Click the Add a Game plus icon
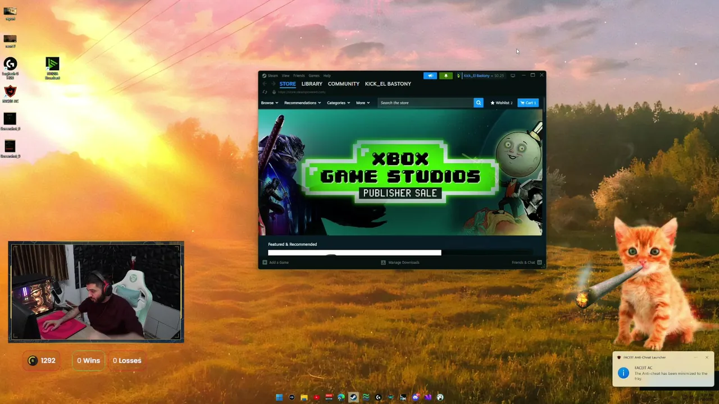 [265, 263]
